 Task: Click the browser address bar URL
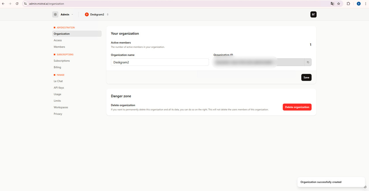pyautogui.click(x=46, y=4)
